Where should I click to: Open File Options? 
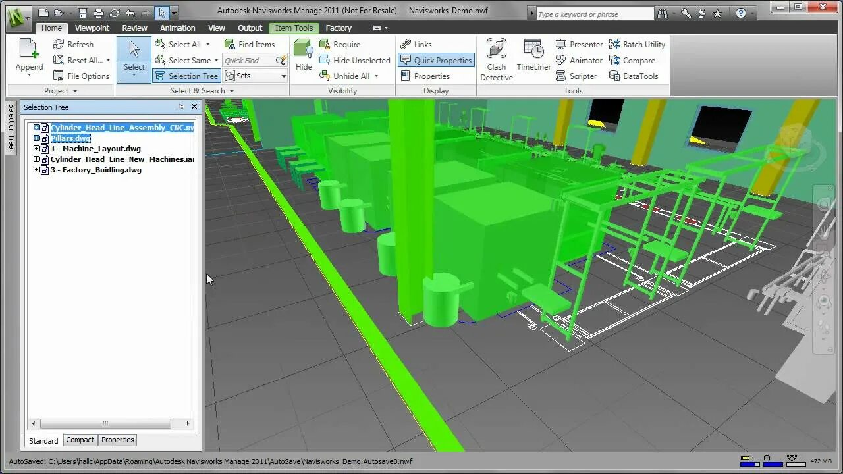click(81, 76)
